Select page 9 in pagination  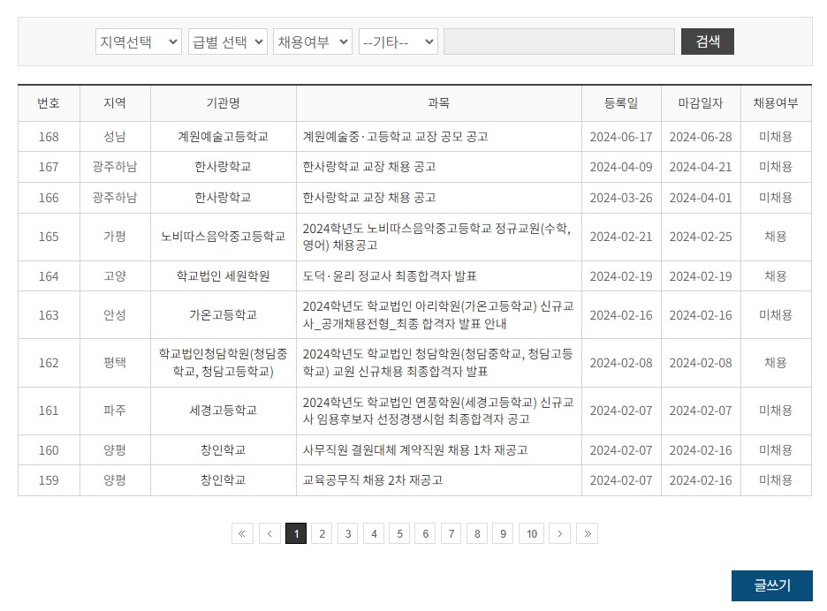(x=503, y=533)
